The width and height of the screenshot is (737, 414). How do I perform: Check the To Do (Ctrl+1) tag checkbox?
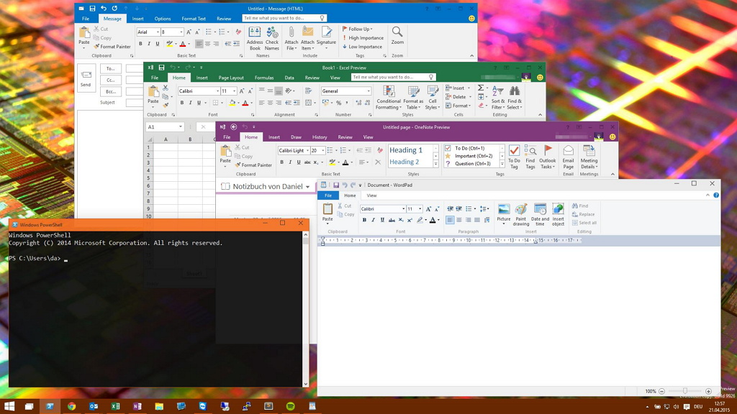(448, 148)
